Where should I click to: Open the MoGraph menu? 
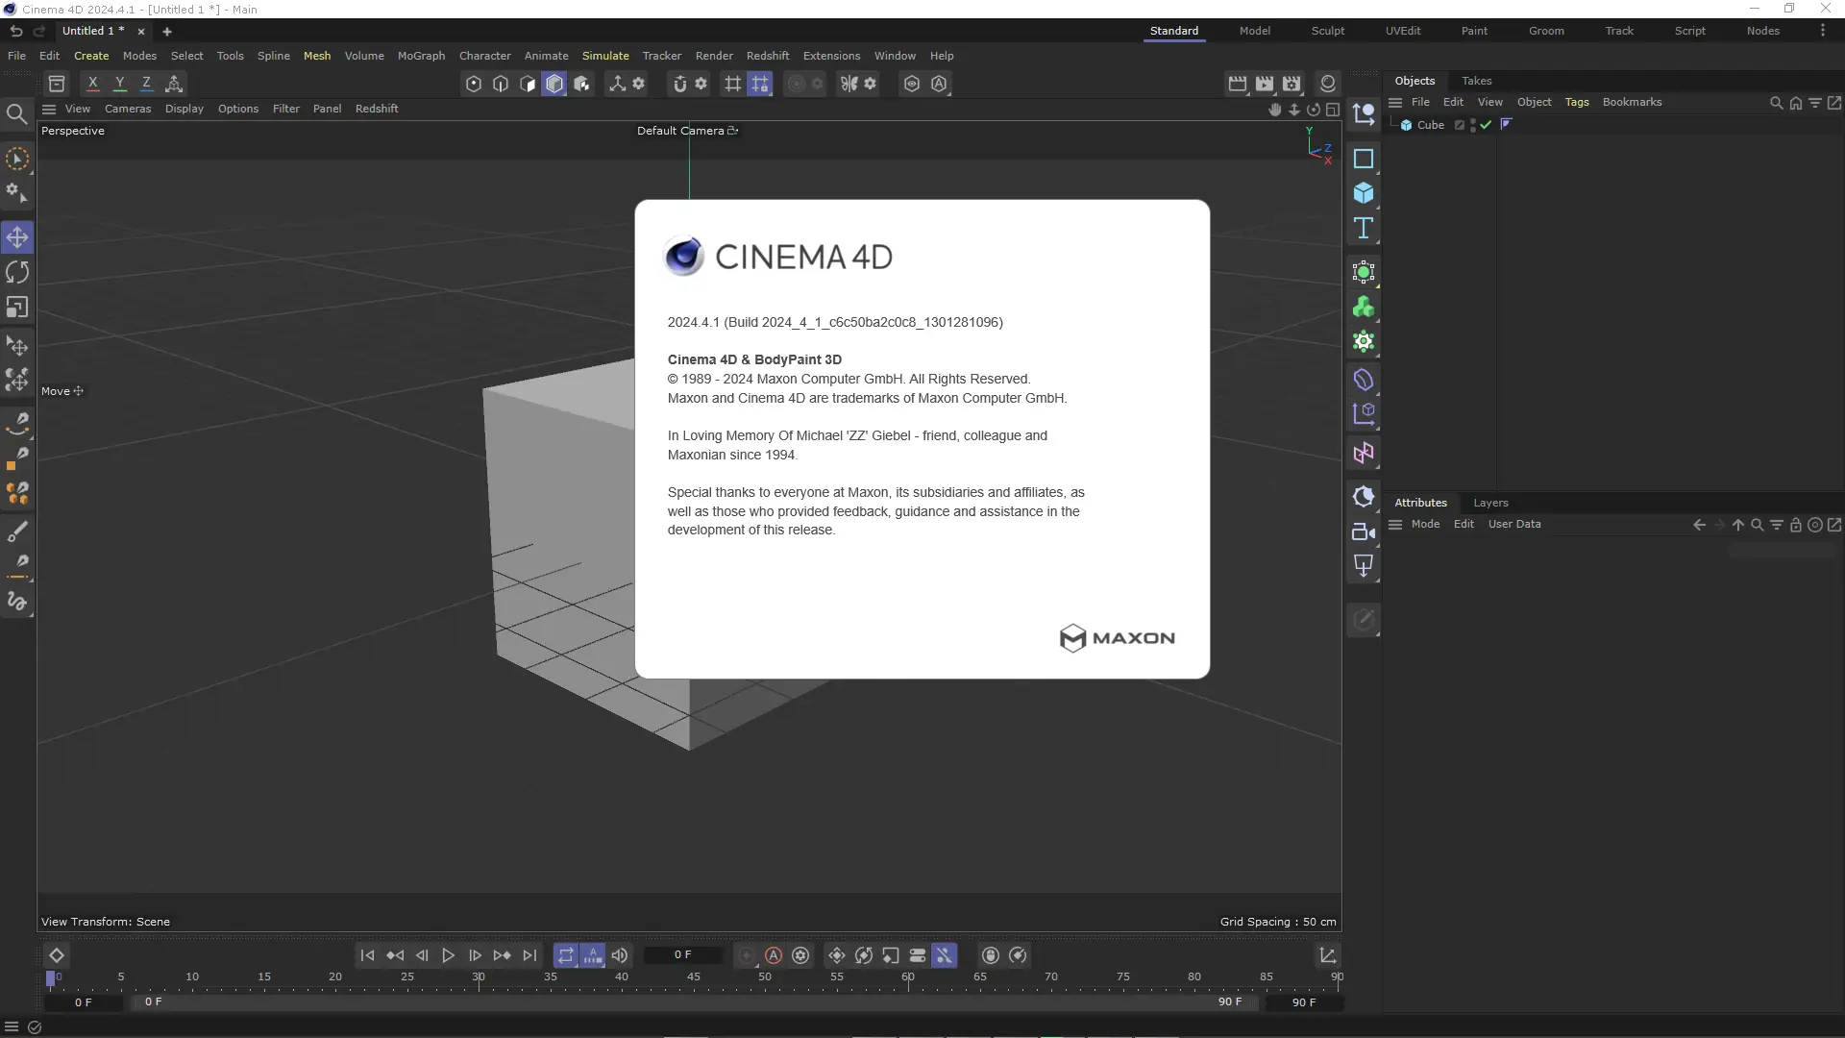(421, 56)
